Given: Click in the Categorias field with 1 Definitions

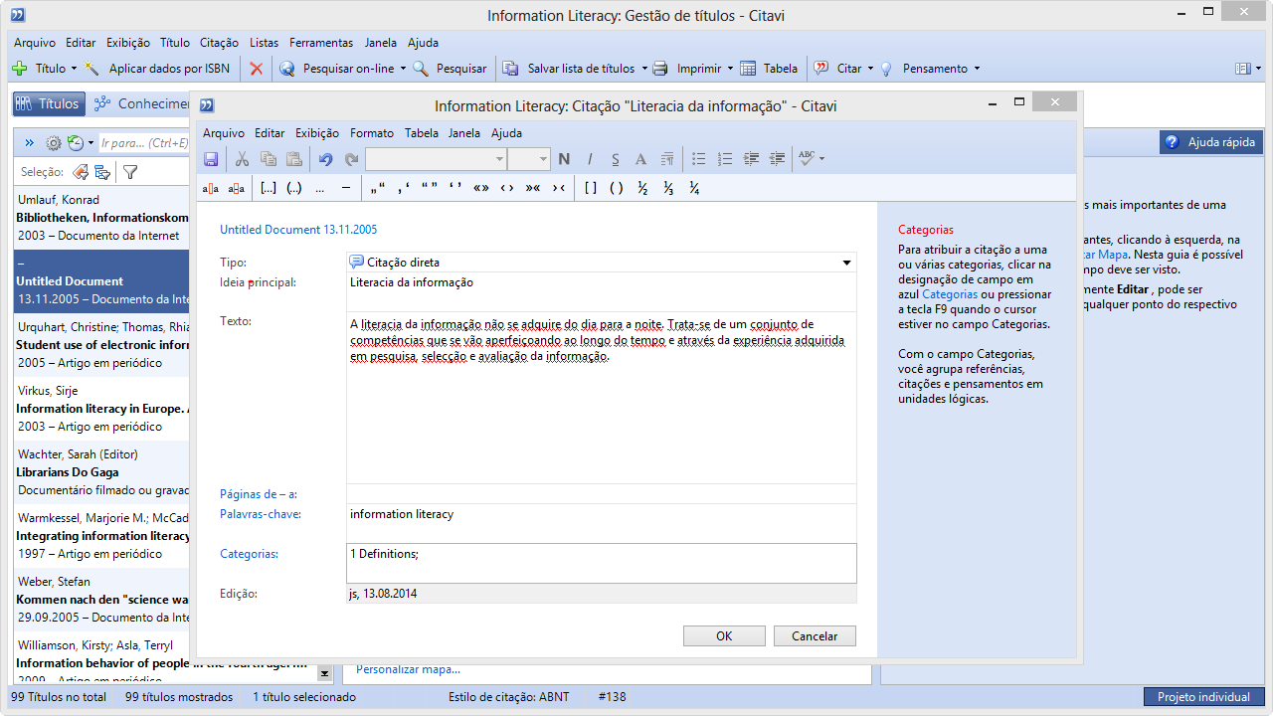Looking at the screenshot, I should coord(601,563).
